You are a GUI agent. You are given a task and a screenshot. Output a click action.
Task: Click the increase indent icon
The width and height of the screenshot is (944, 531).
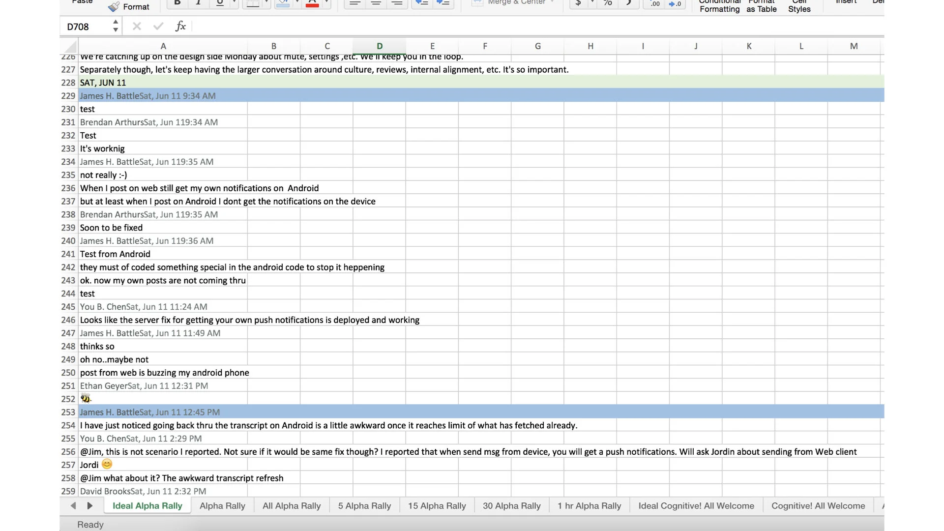pyautogui.click(x=443, y=3)
